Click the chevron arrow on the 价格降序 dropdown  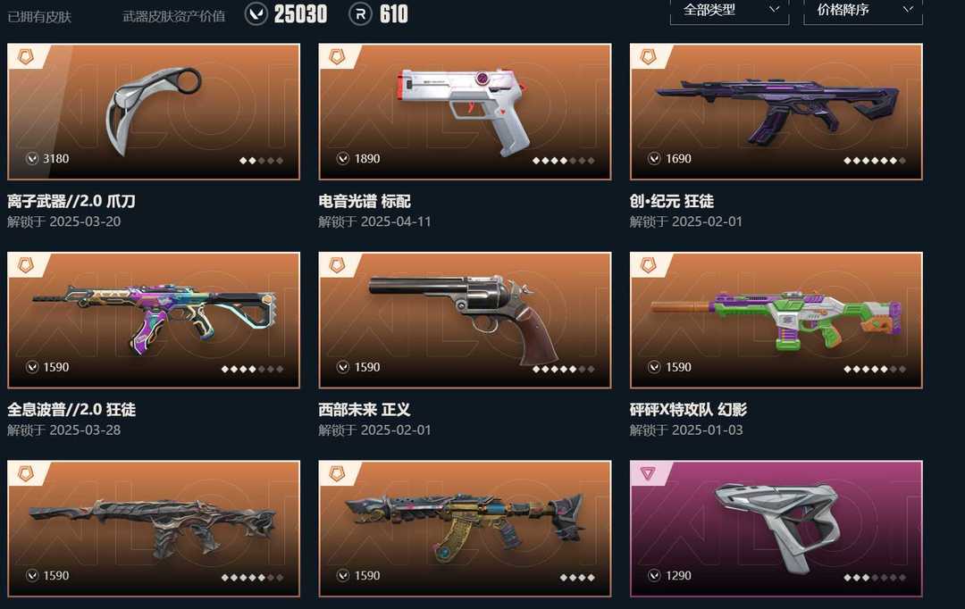[907, 9]
